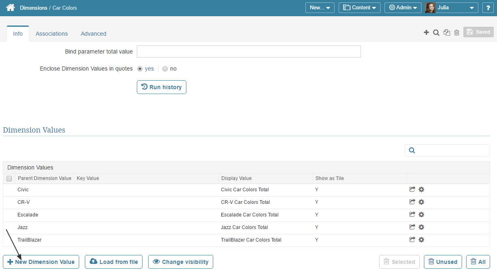This screenshot has height=272, width=497.
Task: Click the help question mark button
Action: (488, 8)
